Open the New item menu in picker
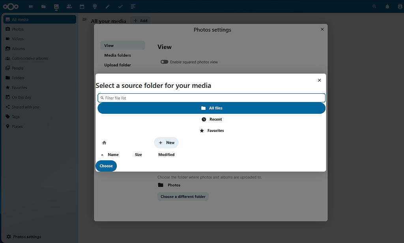Screen dimensions: 404x243 click(166, 142)
